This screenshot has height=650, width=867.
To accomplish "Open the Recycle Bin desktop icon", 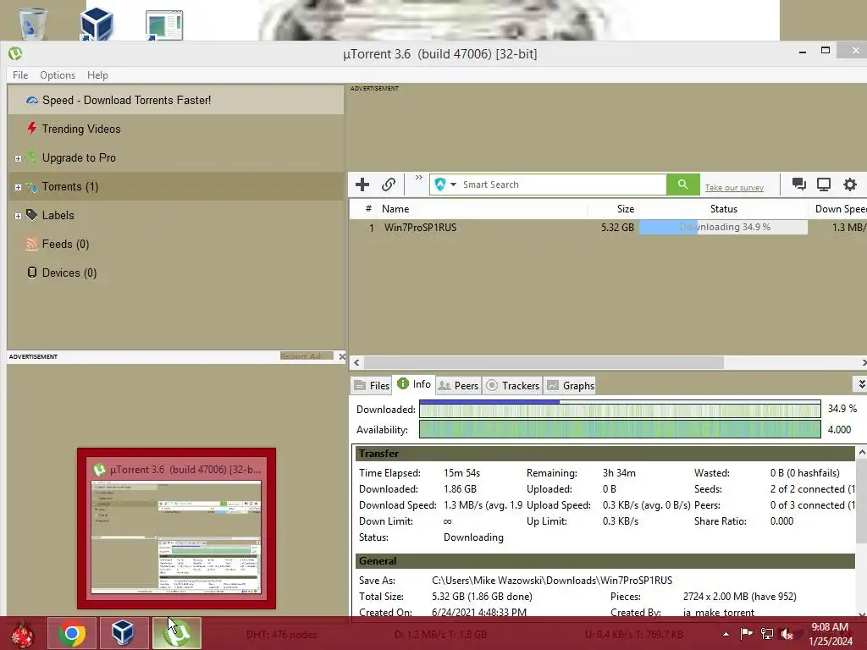I will click(x=33, y=24).
